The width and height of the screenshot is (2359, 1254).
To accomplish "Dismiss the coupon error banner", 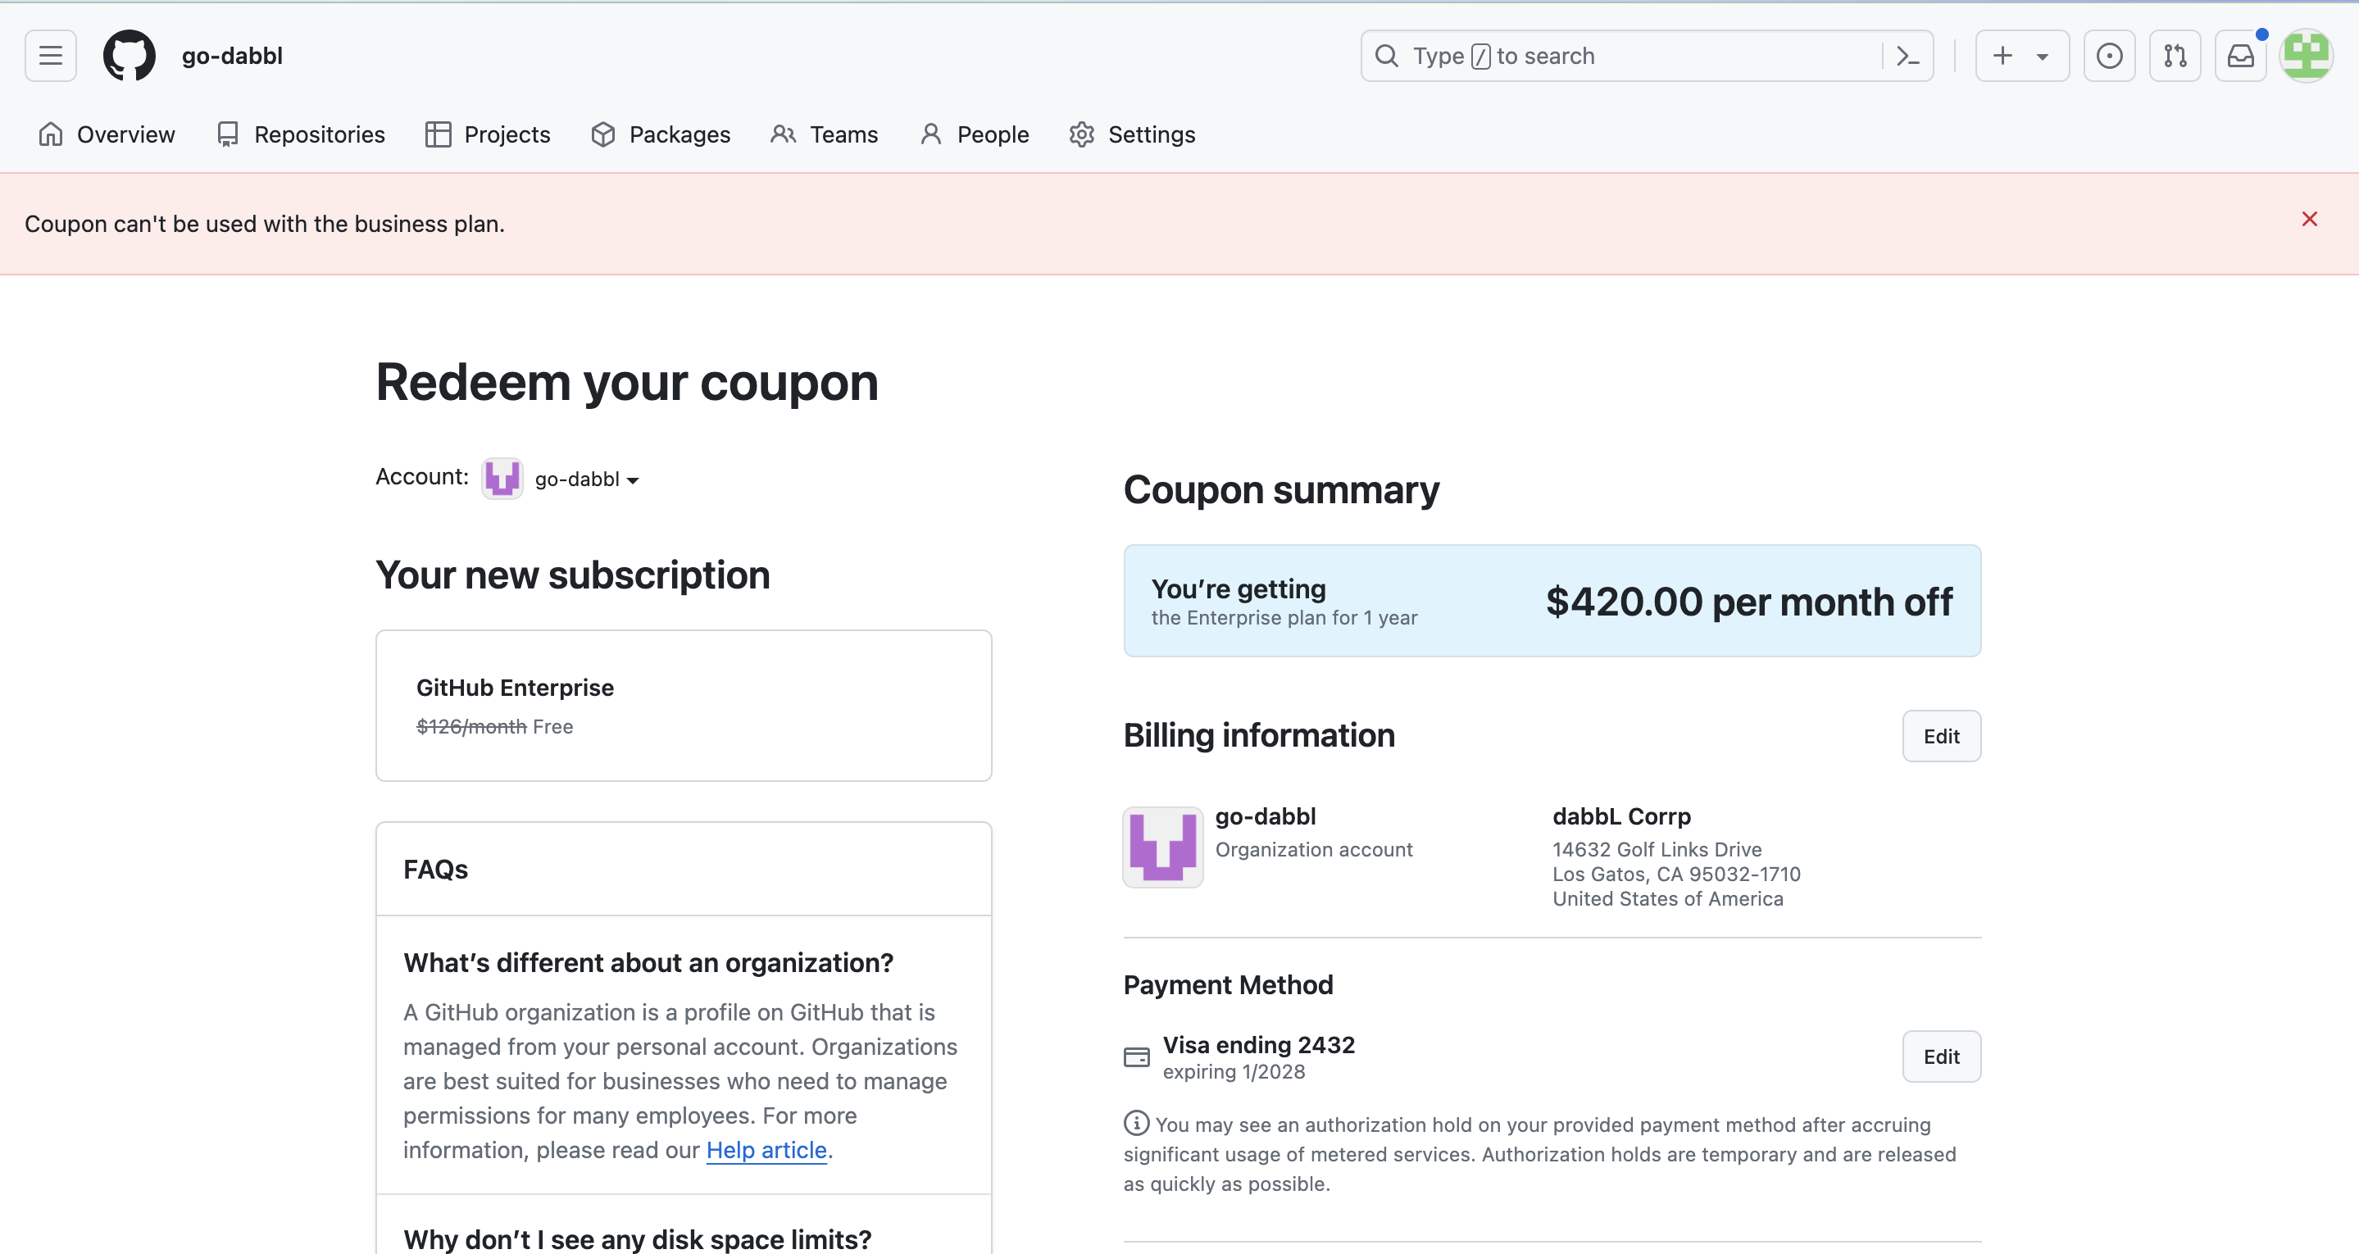I will pos(2310,219).
